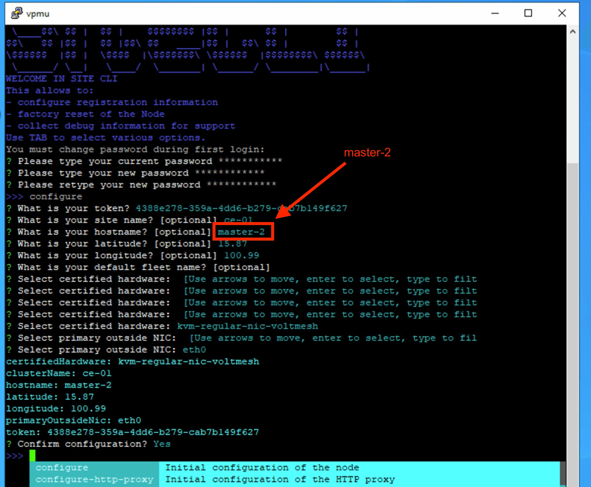
Task: Click the PuTTY icon in title bar
Action: [x=16, y=13]
